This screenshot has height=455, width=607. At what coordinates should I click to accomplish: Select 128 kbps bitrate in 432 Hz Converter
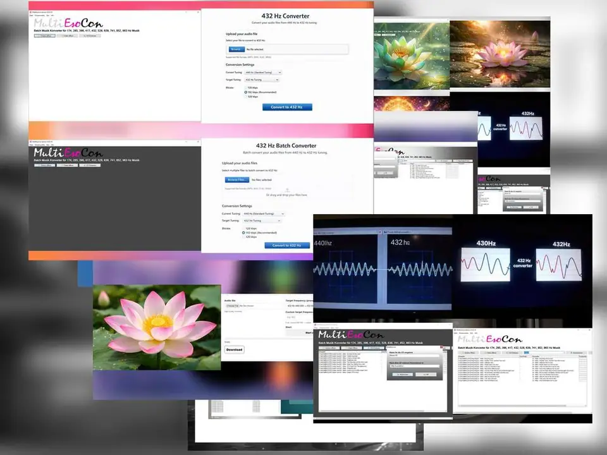point(245,87)
